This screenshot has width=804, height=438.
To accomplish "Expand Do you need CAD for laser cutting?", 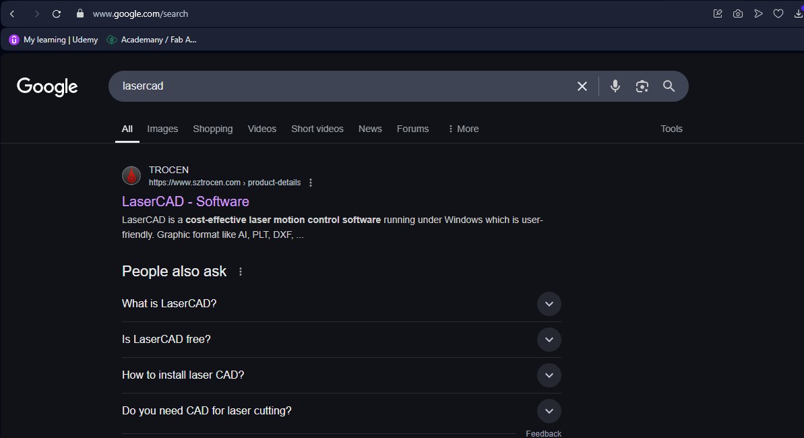I will coord(342,411).
